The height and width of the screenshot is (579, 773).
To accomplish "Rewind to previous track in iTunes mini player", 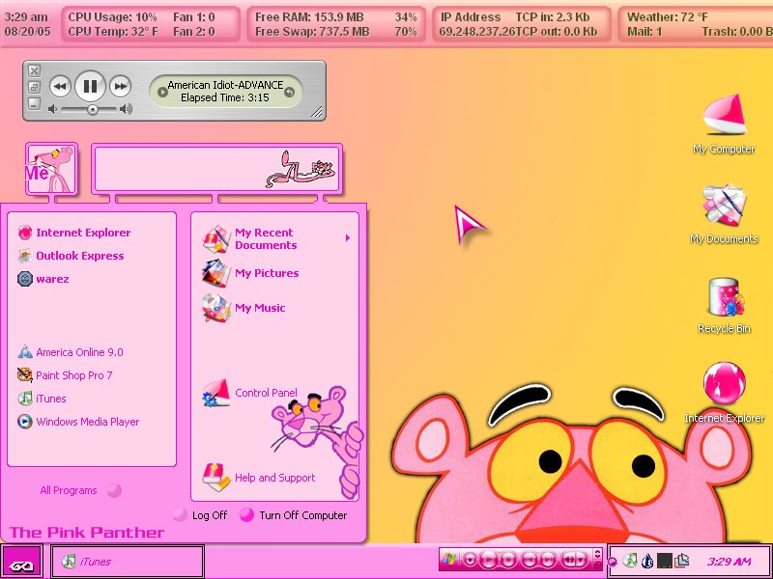I will (x=60, y=87).
